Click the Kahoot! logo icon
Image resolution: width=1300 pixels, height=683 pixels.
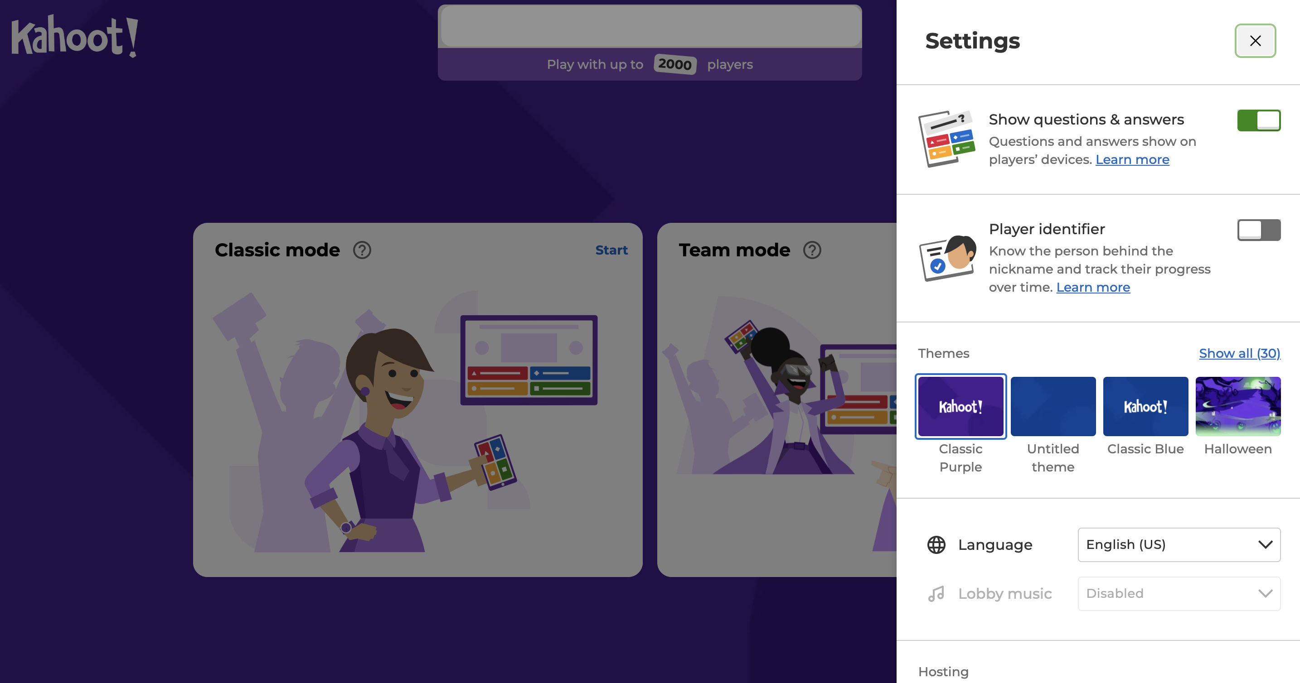[77, 38]
